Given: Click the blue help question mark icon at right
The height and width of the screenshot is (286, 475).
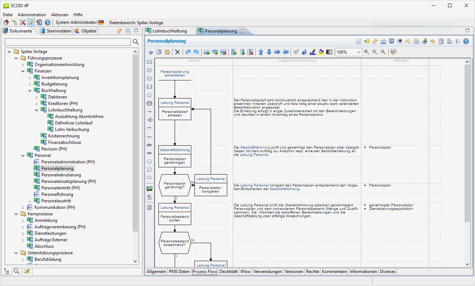Looking at the screenshot, I should tap(466, 41).
